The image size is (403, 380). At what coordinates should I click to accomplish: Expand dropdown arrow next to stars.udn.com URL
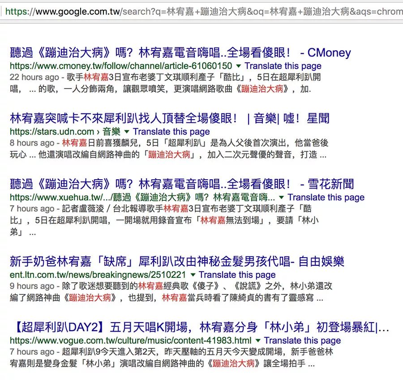127,132
